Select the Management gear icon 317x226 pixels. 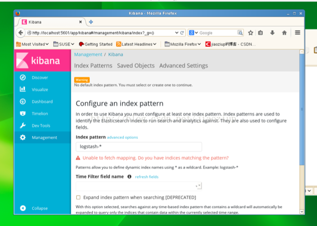point(23,137)
